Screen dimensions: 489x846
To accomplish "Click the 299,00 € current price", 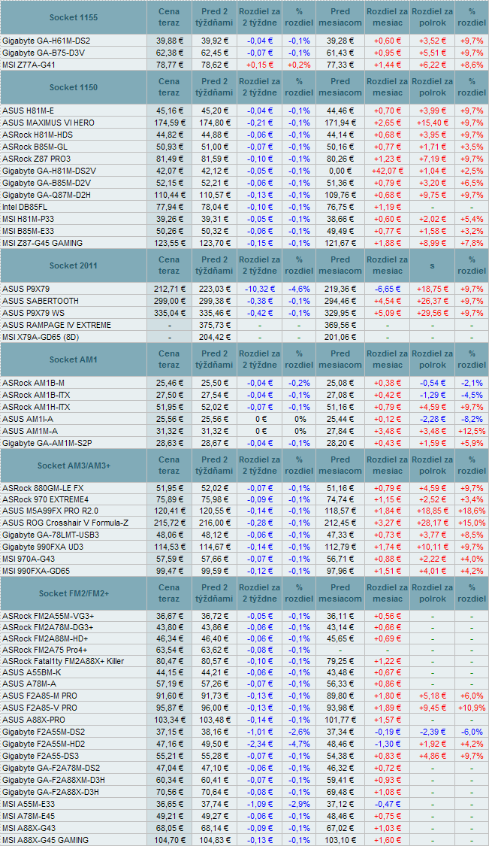I will 169,301.
